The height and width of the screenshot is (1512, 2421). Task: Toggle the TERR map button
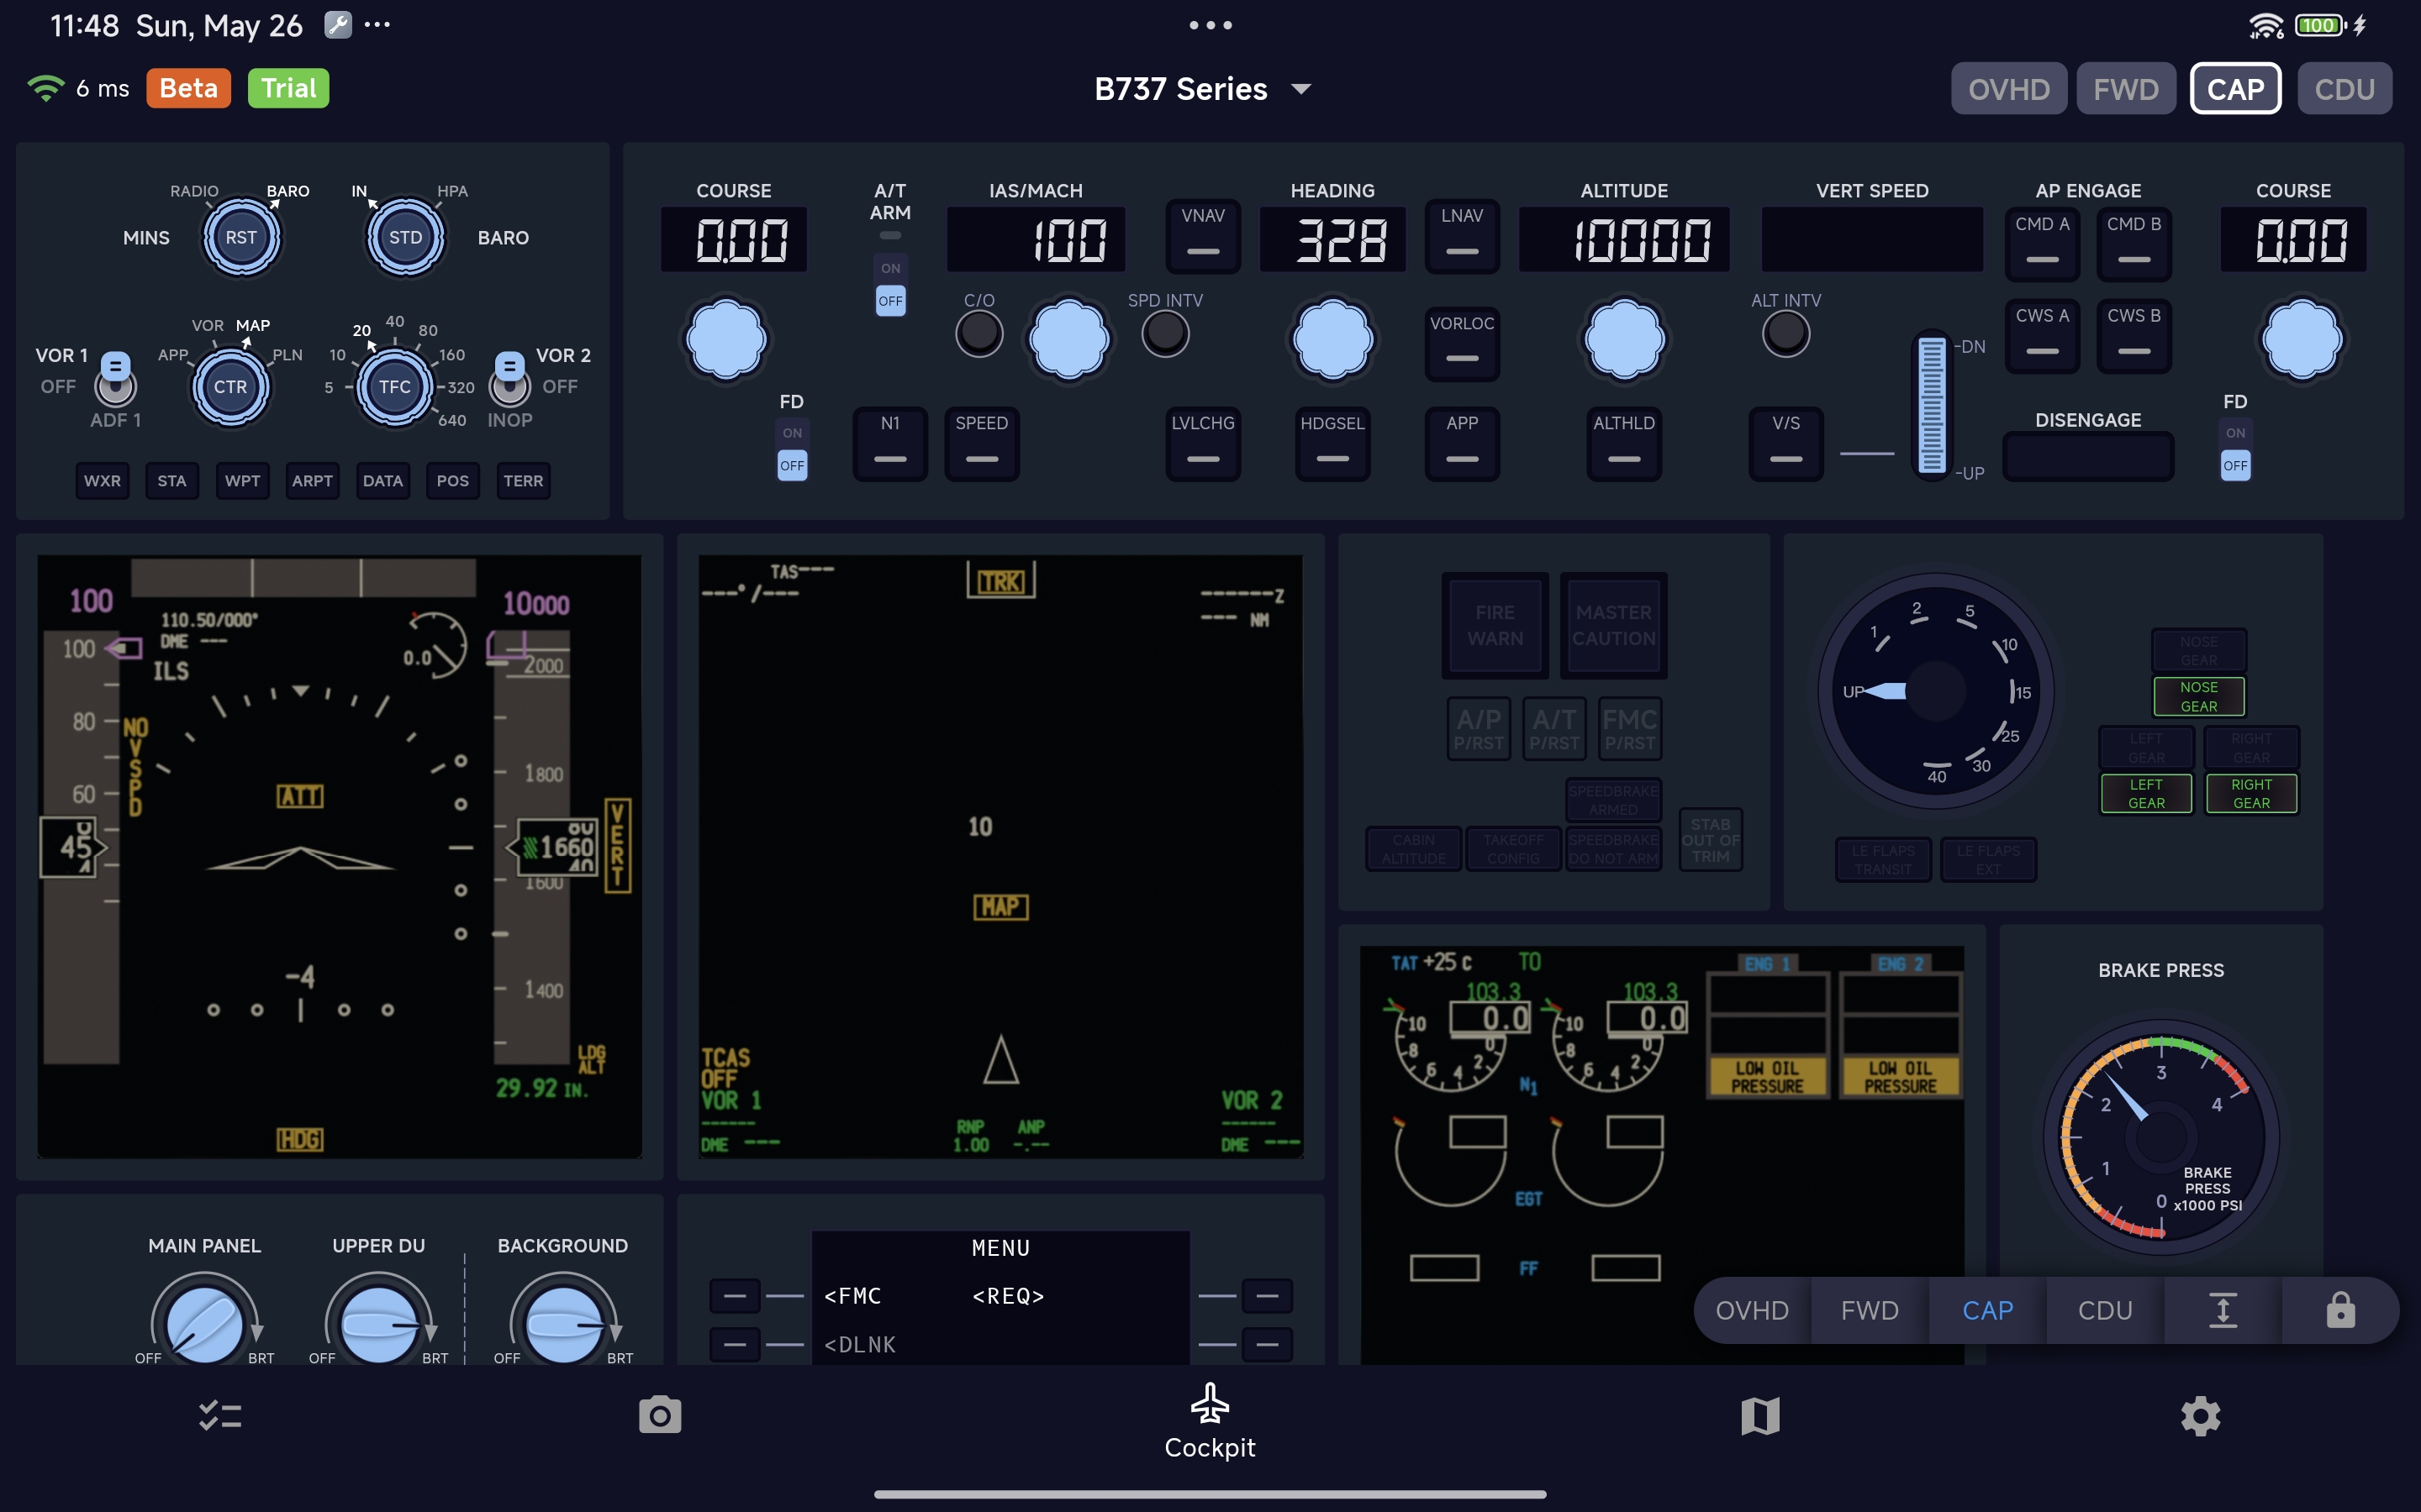pyautogui.click(x=523, y=481)
